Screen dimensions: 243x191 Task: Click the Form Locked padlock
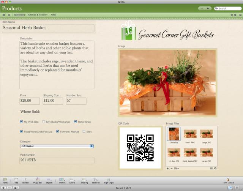pyautogui.click(x=228, y=180)
